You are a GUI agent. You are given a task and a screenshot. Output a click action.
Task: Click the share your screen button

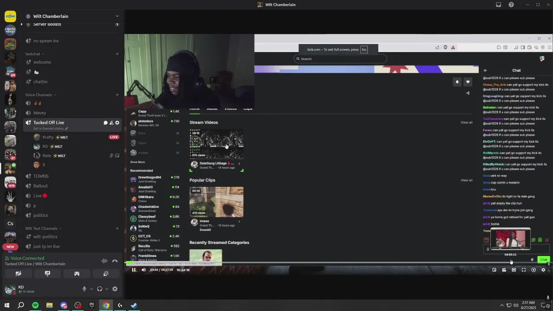tap(48, 273)
